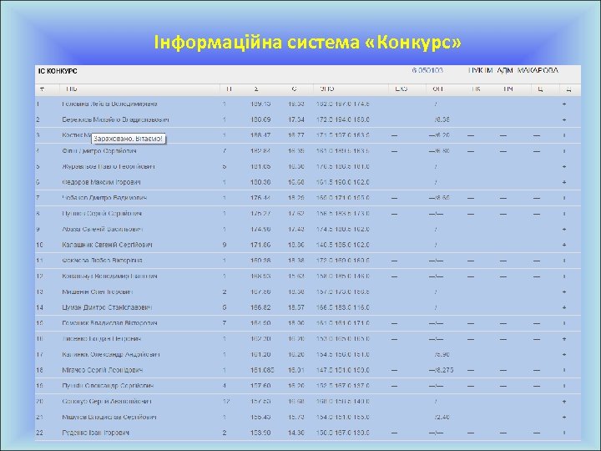Click С value 17.34 in row 2
Screen dimensions: 601x451
pyautogui.click(x=295, y=119)
